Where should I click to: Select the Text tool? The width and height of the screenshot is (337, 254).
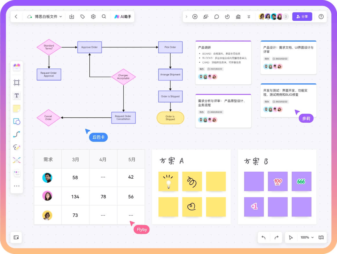(17, 96)
